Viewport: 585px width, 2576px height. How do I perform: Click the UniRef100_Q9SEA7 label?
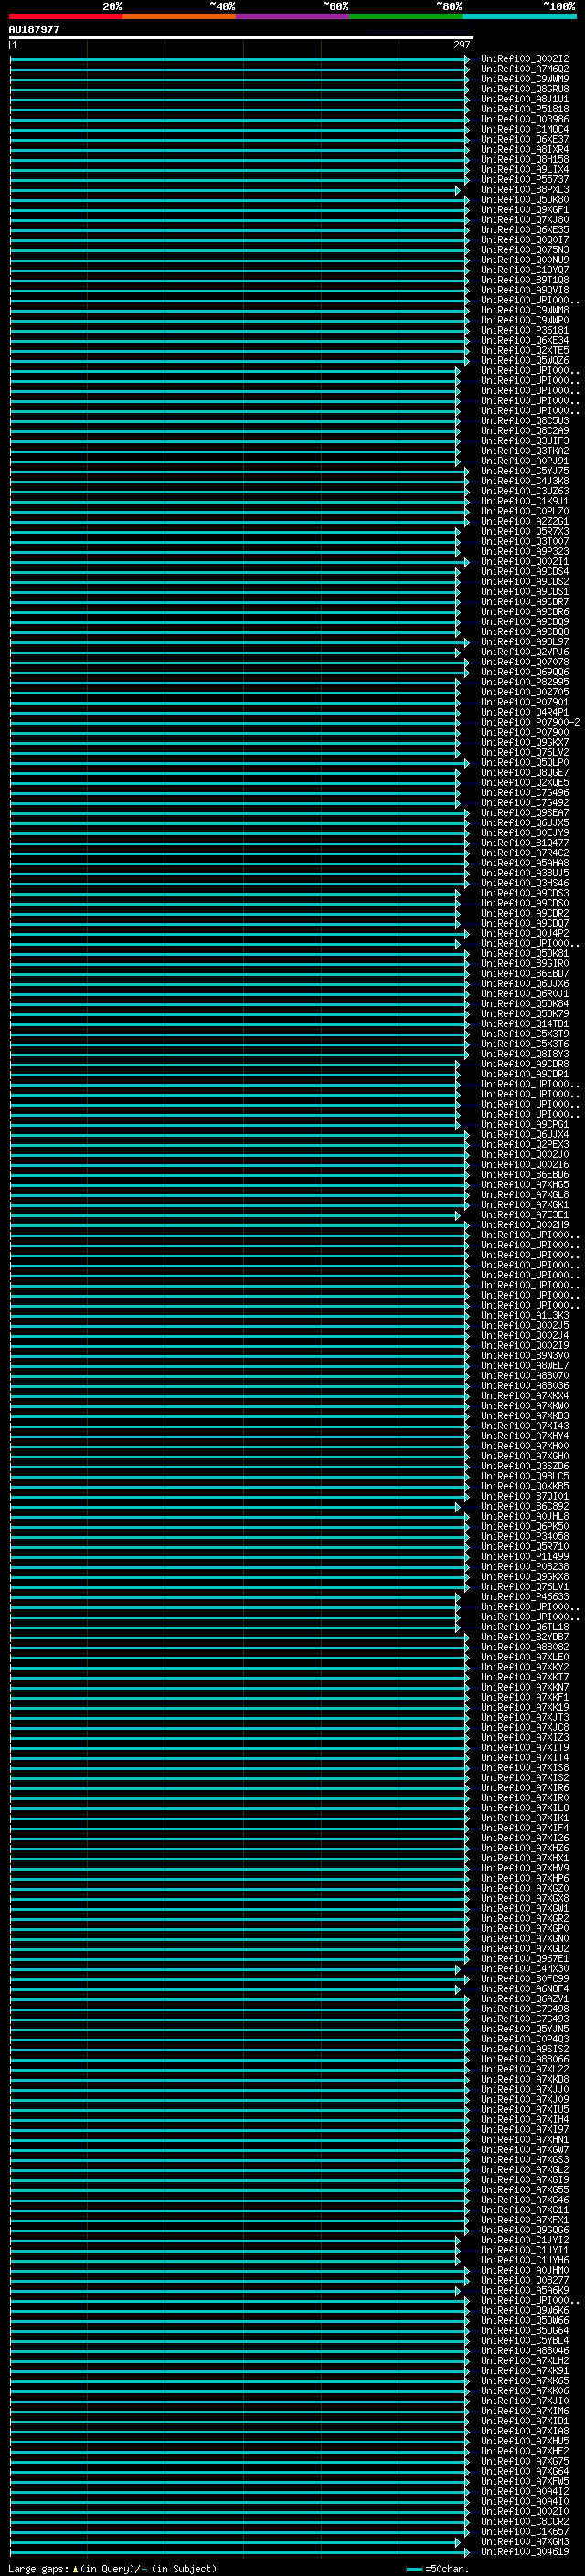tap(524, 812)
